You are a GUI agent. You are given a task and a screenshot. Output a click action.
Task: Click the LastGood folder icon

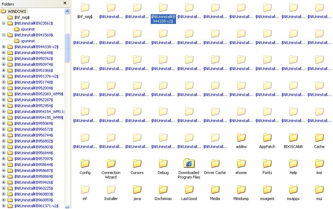click(189, 190)
